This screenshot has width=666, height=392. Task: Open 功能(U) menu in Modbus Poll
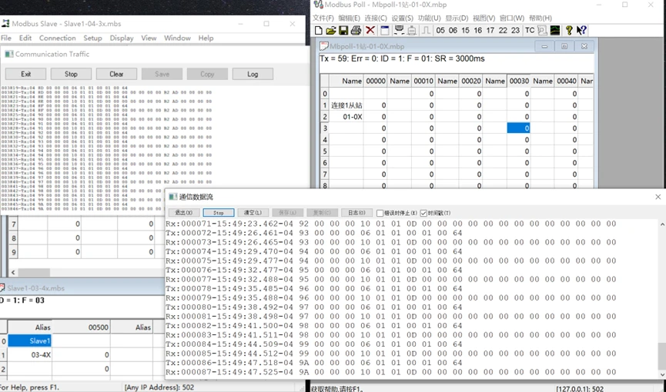[x=430, y=18]
